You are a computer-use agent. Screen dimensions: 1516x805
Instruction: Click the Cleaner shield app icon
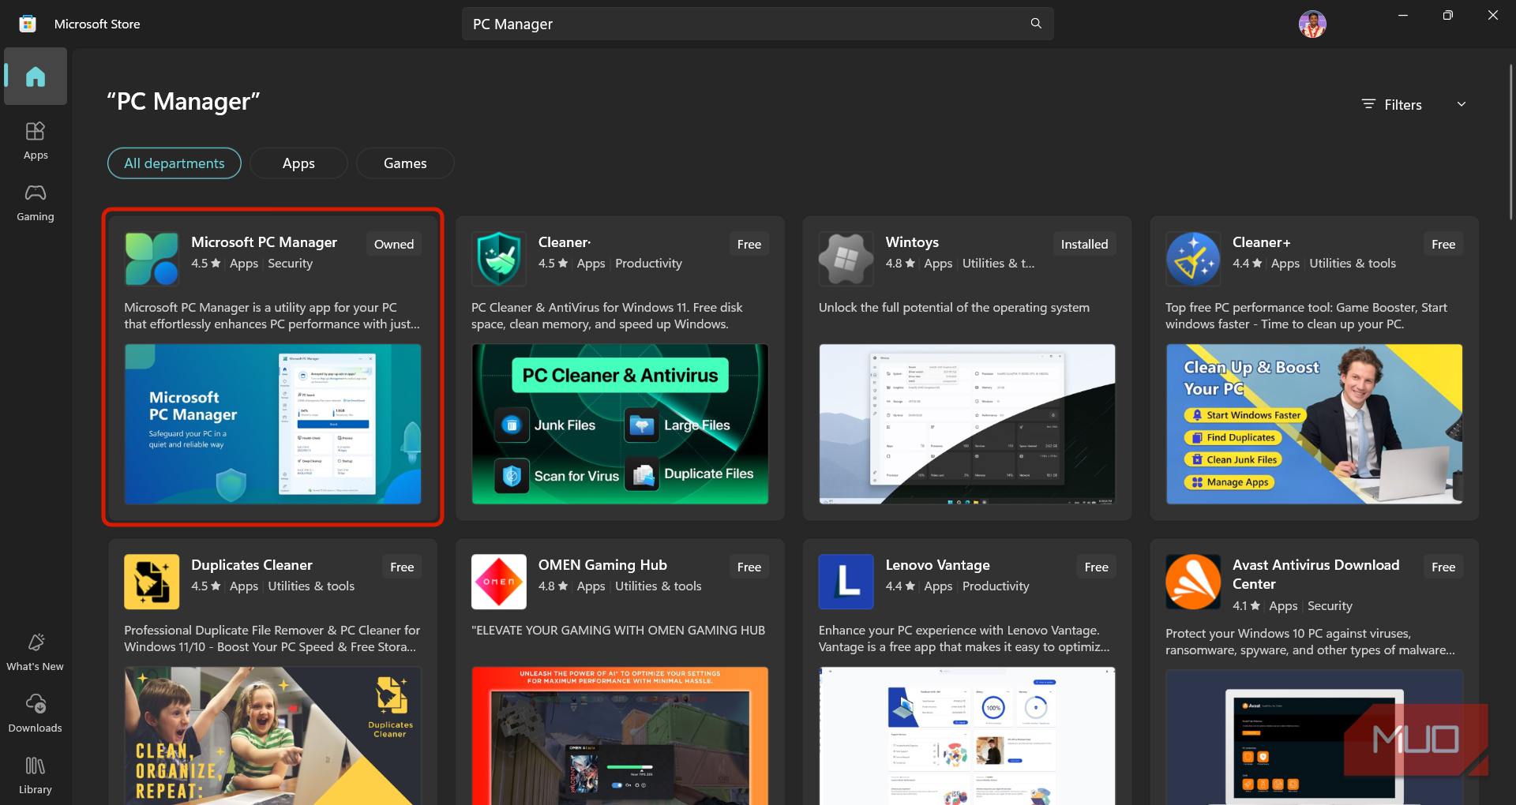tap(499, 259)
